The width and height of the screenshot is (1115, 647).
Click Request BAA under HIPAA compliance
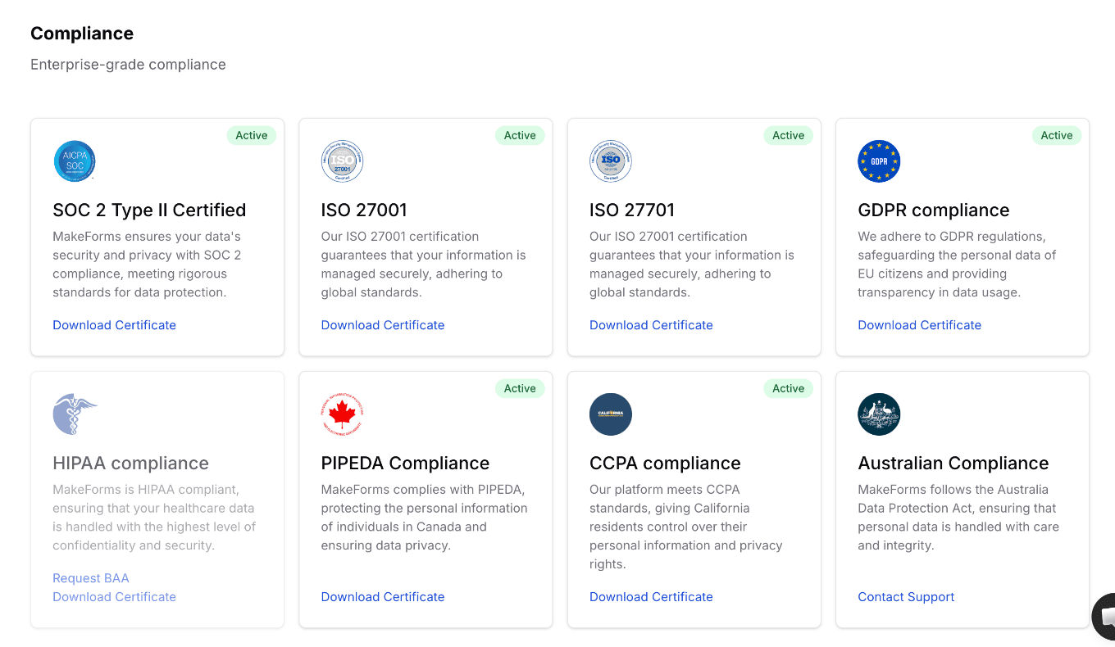pos(91,578)
